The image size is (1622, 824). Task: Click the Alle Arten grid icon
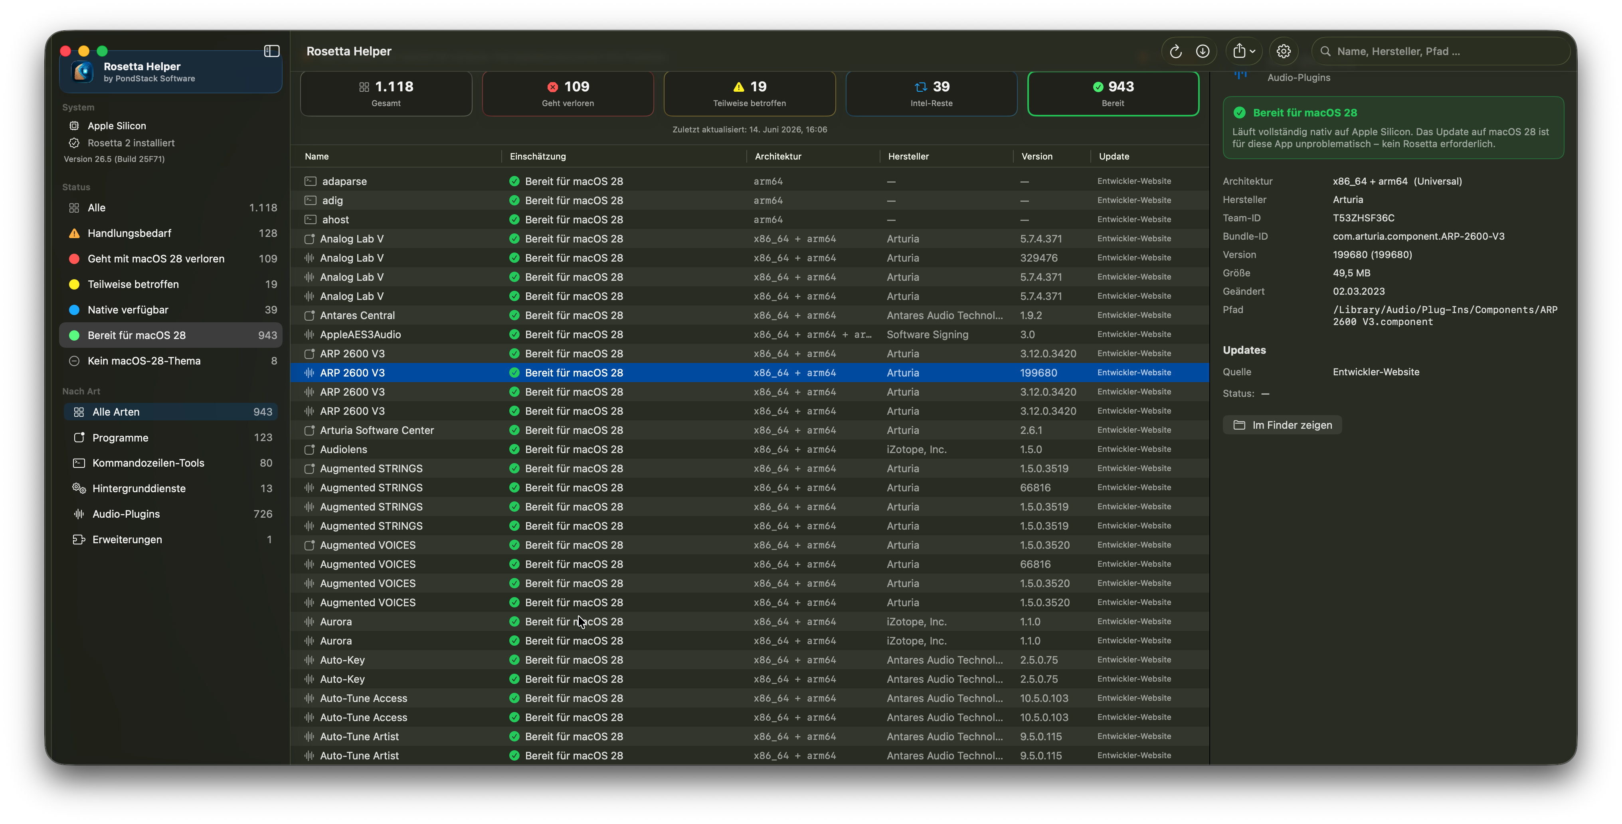(79, 412)
